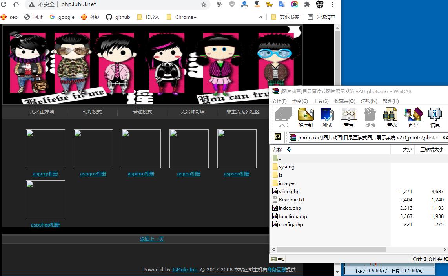The width and height of the screenshot is (448, 276).
Task: Click the shield extension icon in Chrome
Action: pyautogui.click(x=232, y=4)
